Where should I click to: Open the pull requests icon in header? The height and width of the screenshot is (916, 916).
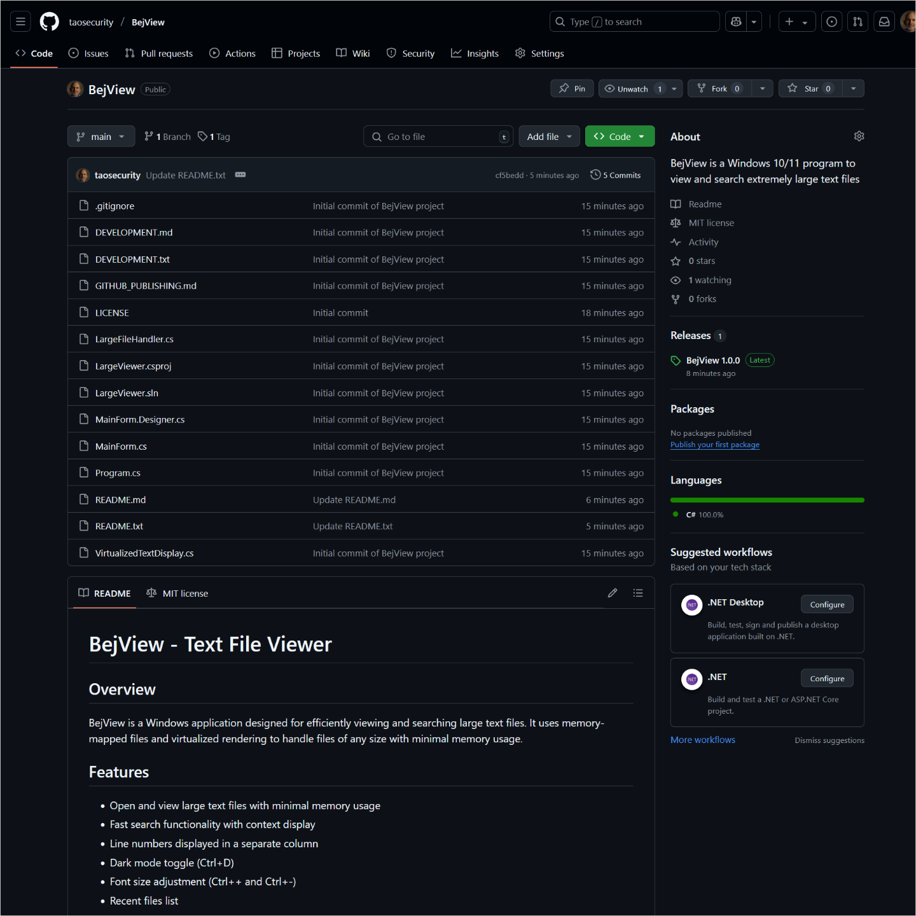(x=857, y=22)
